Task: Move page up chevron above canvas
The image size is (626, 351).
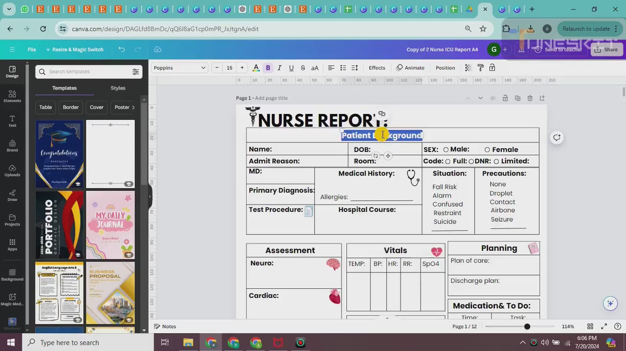Action: [x=468, y=98]
